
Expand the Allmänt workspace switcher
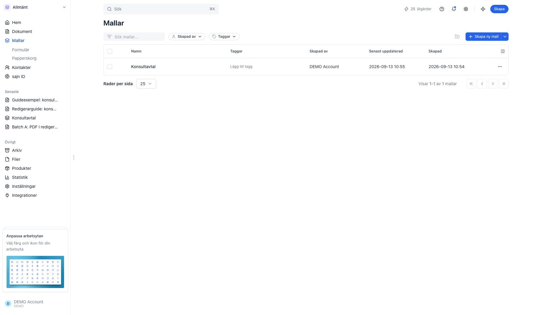pyautogui.click(x=64, y=7)
